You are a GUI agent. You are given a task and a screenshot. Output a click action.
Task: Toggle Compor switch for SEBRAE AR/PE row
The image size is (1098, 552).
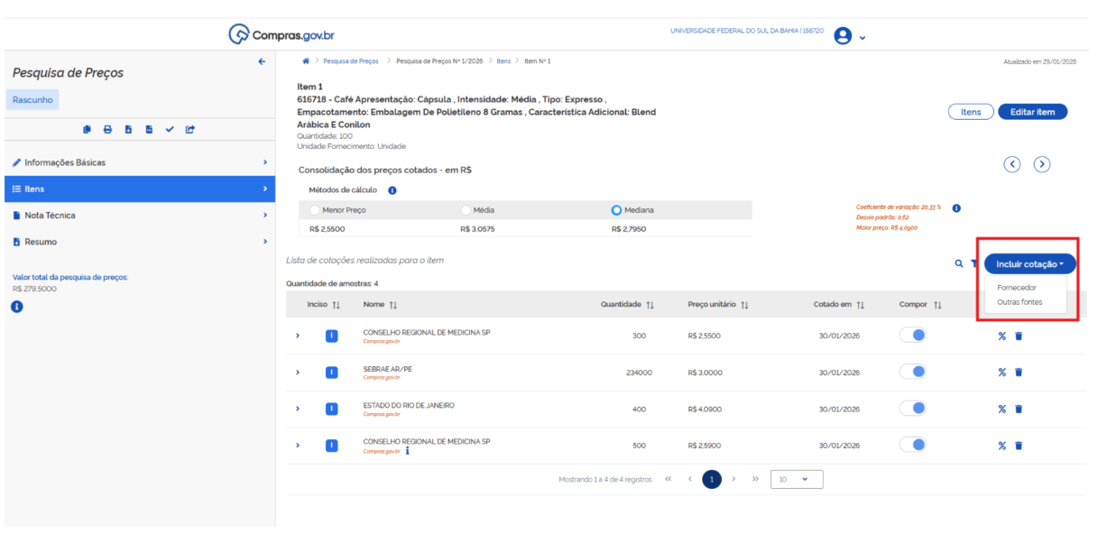tap(913, 372)
